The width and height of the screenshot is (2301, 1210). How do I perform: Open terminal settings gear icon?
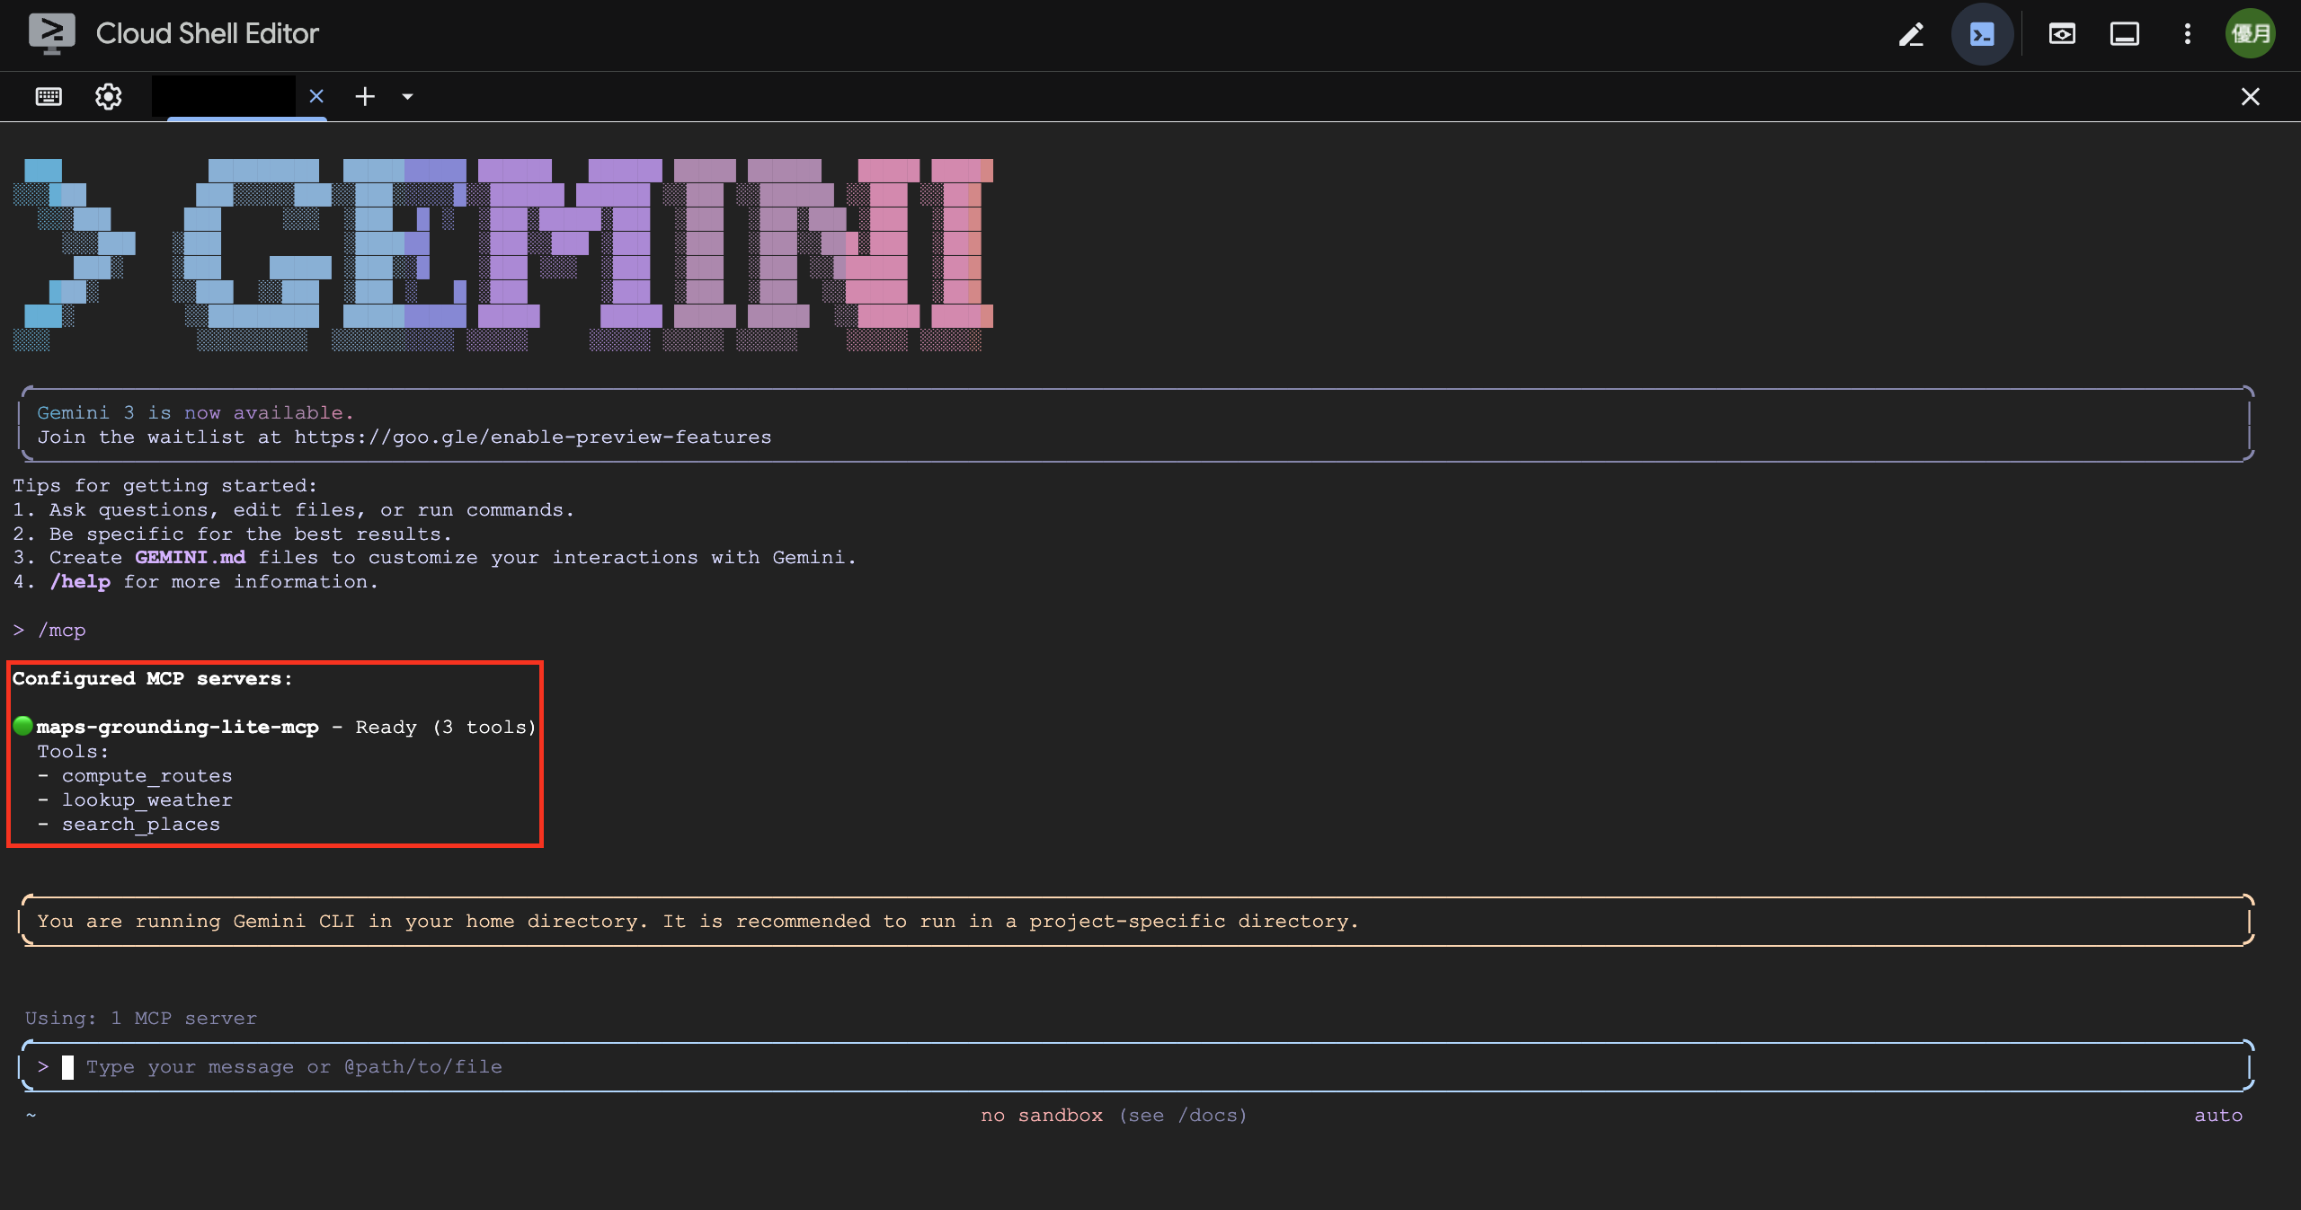click(109, 96)
